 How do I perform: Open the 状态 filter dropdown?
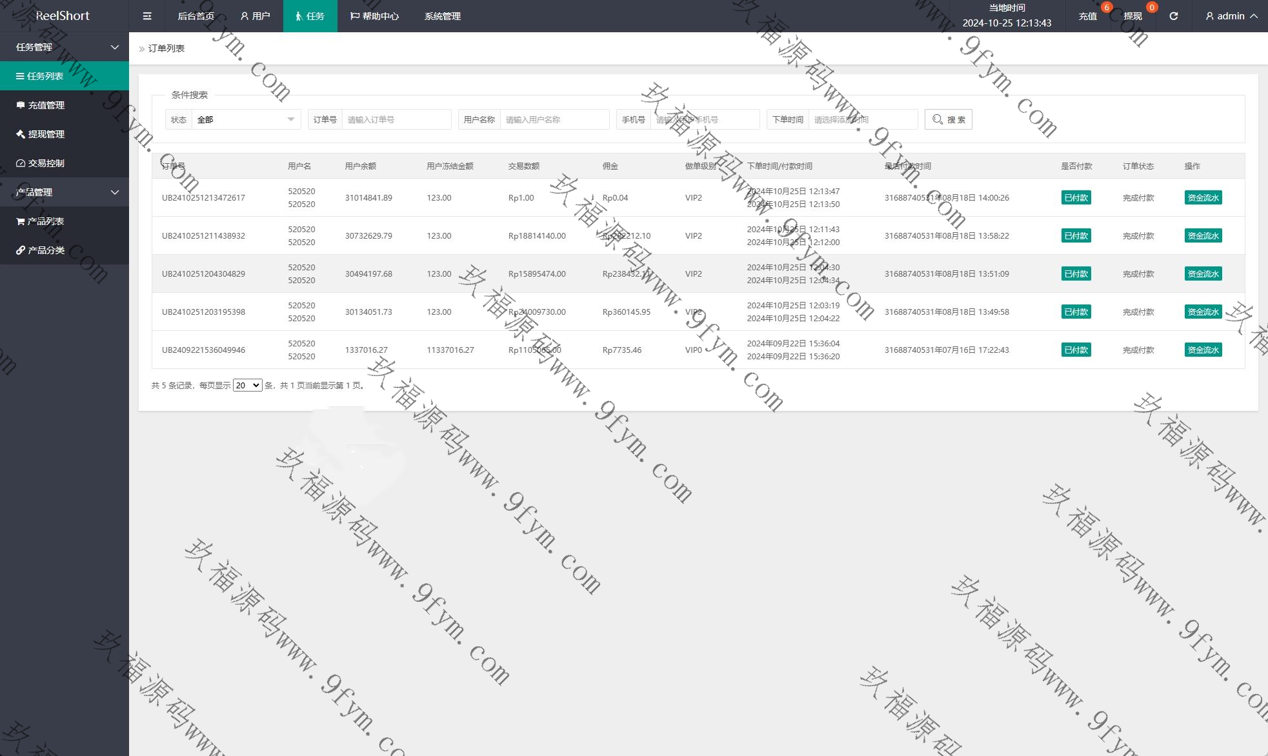tap(246, 119)
